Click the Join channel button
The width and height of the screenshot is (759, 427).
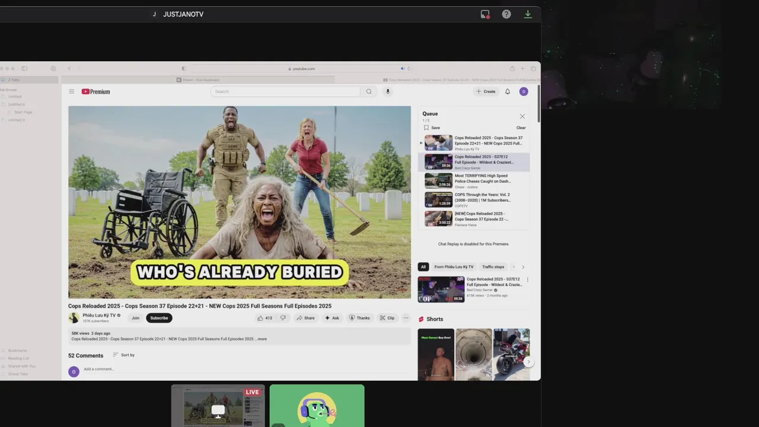(135, 318)
